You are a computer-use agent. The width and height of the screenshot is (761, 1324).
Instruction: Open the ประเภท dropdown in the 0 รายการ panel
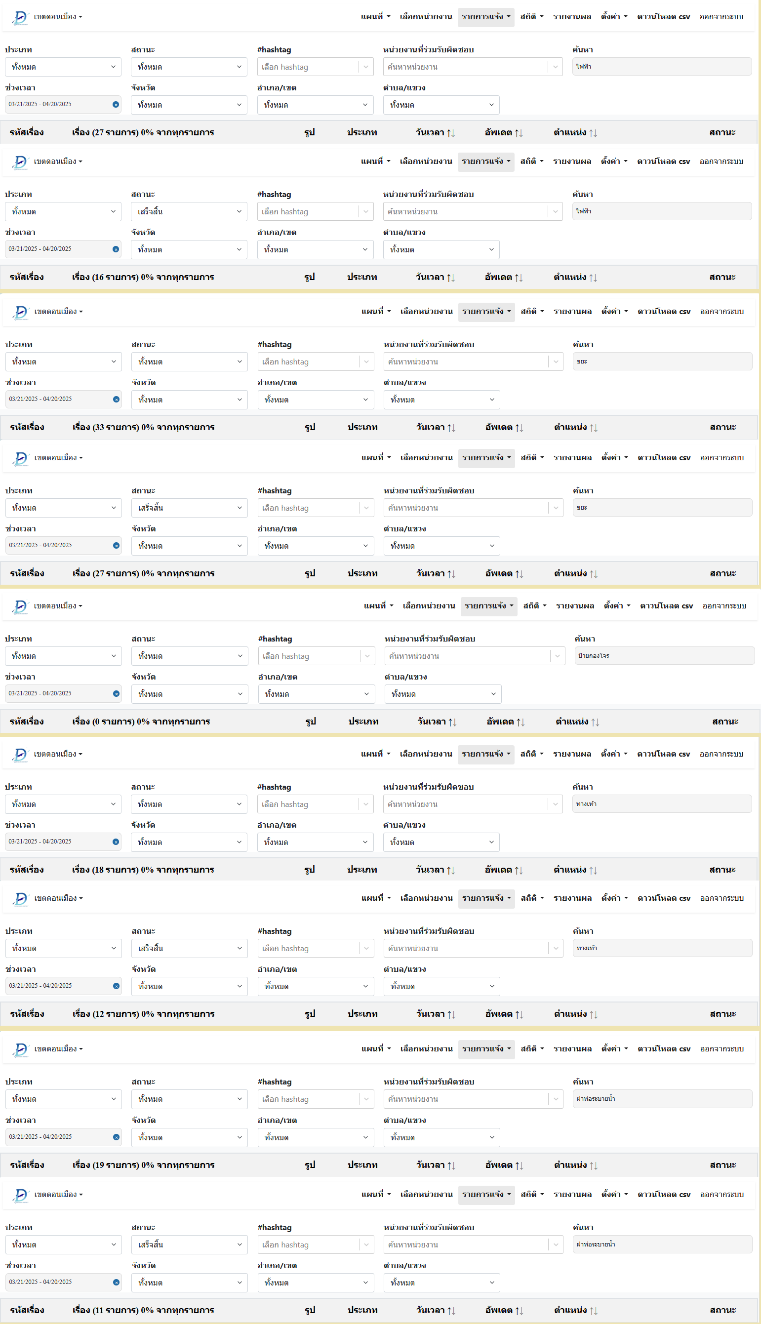63,656
